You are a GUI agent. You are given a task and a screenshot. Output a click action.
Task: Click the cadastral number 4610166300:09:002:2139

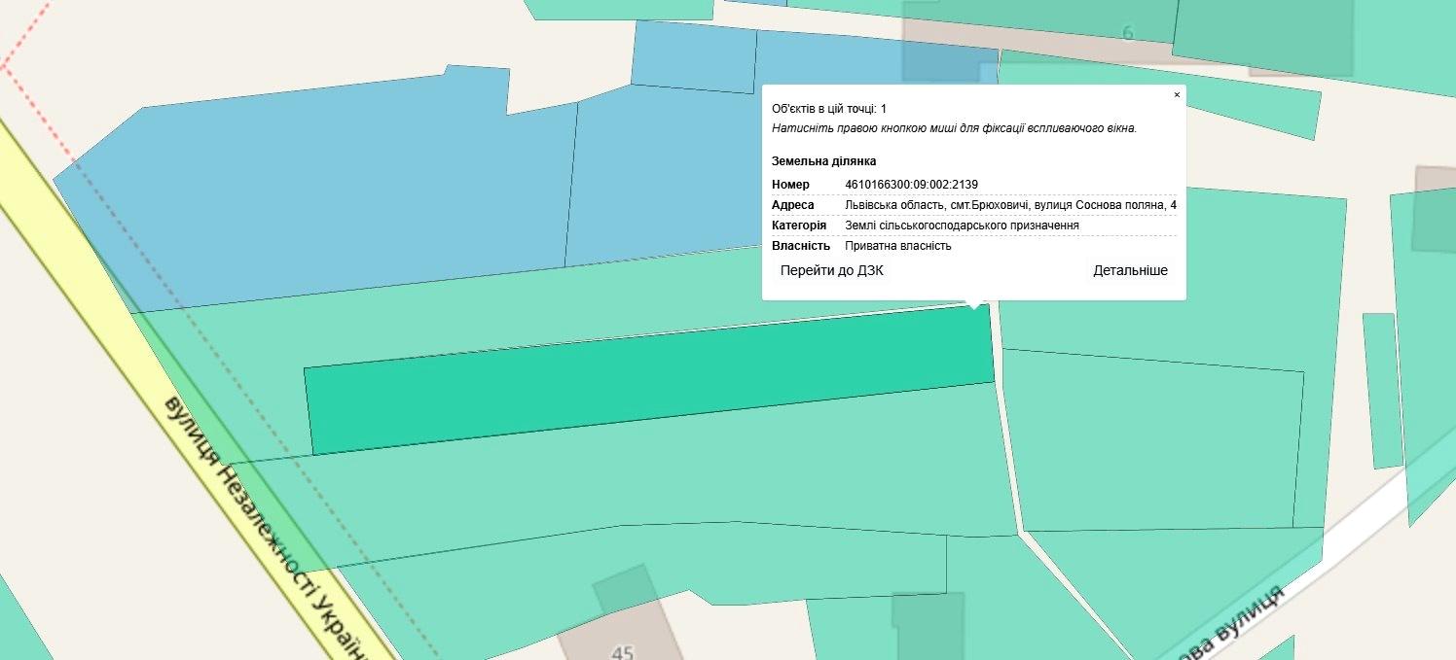tap(911, 185)
